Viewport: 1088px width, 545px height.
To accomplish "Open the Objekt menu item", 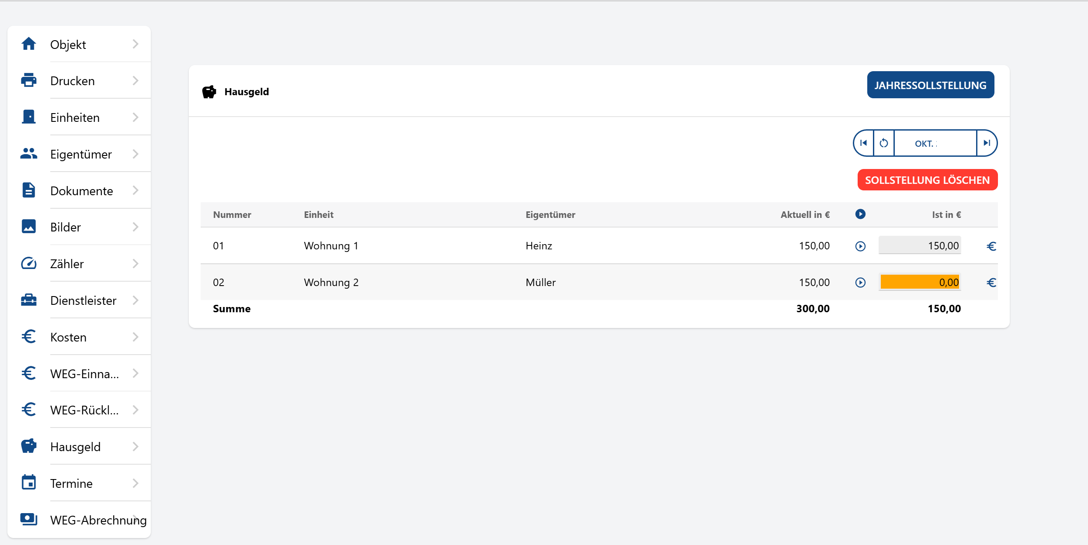I will coord(79,44).
